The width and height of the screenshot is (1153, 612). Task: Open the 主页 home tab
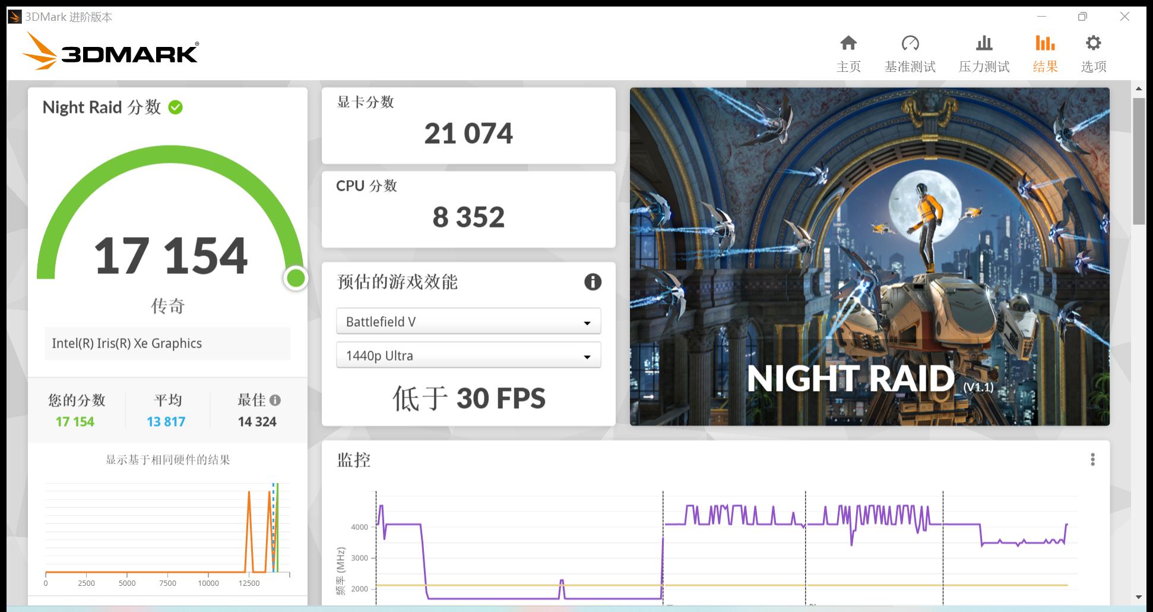point(848,53)
